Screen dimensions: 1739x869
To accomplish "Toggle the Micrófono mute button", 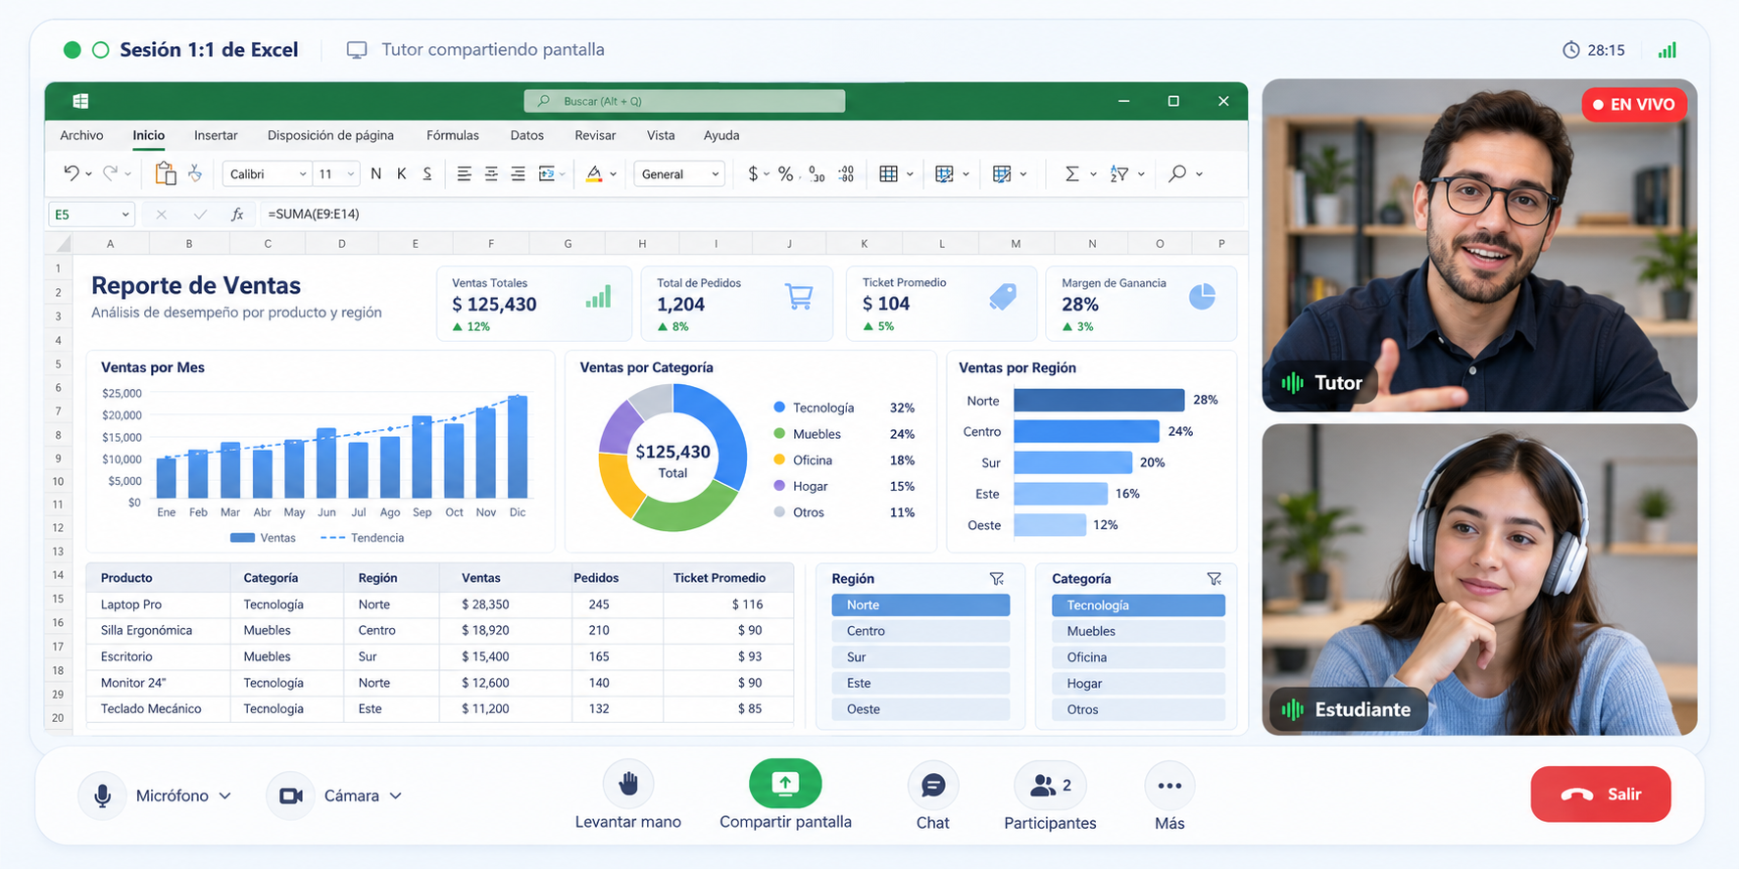I will pyautogui.click(x=102, y=796).
